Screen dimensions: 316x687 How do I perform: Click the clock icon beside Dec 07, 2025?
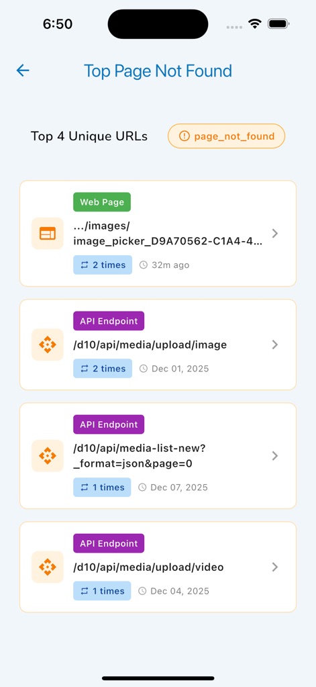pyautogui.click(x=142, y=487)
